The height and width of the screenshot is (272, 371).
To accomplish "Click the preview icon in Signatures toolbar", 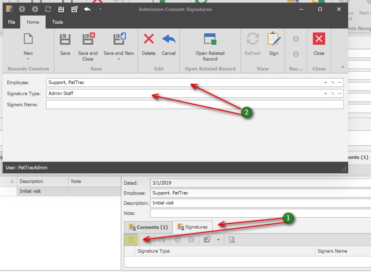I will 232,240.
